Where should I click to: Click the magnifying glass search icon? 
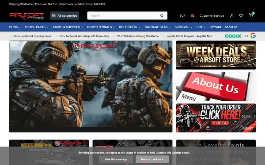click(162, 16)
